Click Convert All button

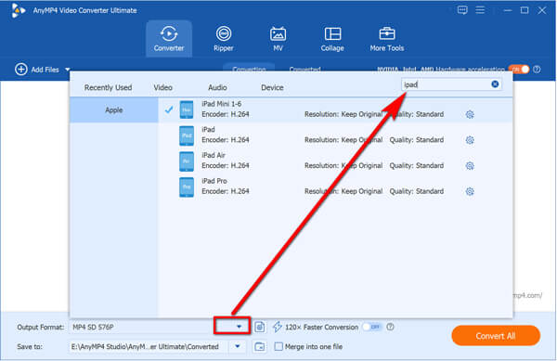tap(496, 336)
